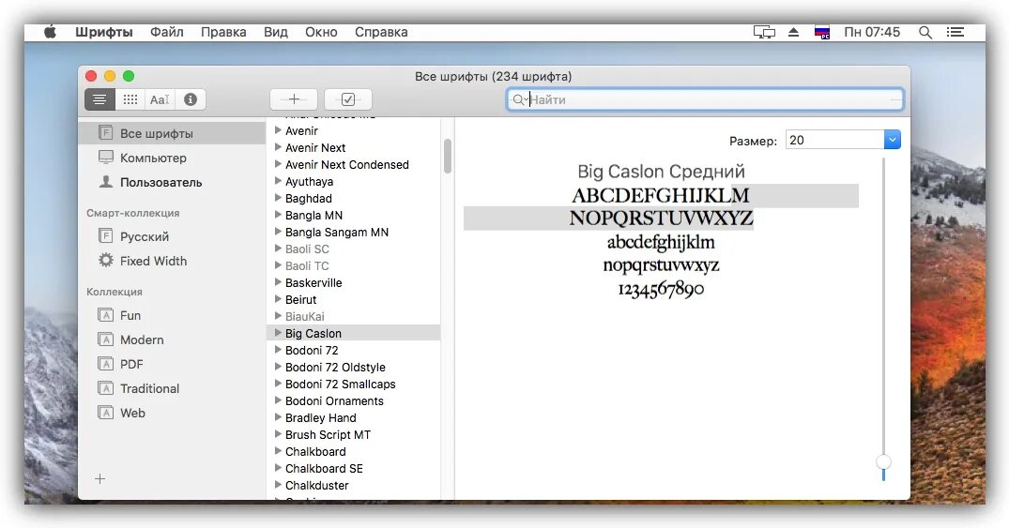Viewport: 1009px width, 528px height.
Task: Click the Компьютер monitor icon
Action: 105,157
